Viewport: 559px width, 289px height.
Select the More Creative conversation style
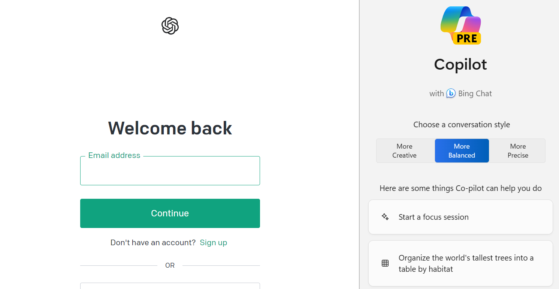tap(405, 151)
